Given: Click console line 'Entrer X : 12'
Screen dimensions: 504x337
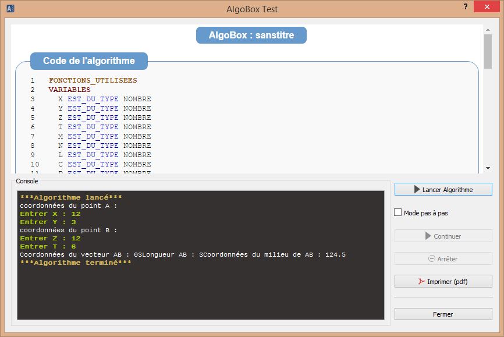Looking at the screenshot, I should pyautogui.click(x=50, y=214).
